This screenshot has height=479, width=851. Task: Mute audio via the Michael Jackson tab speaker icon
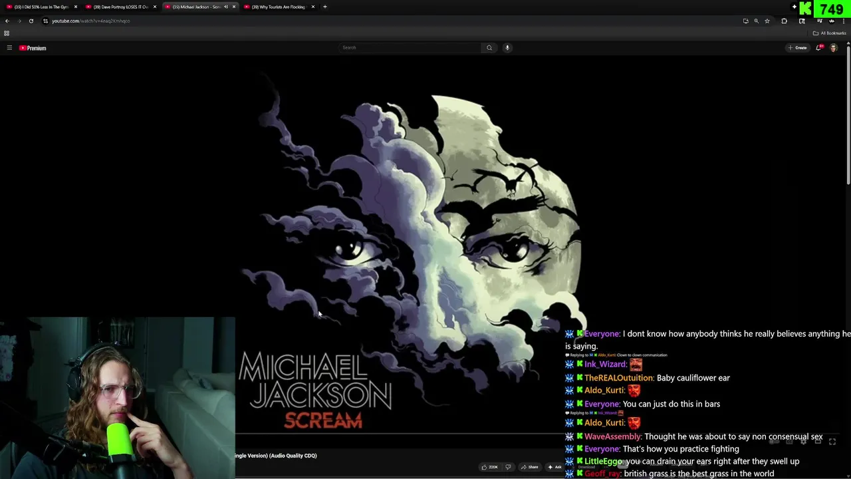point(226,7)
